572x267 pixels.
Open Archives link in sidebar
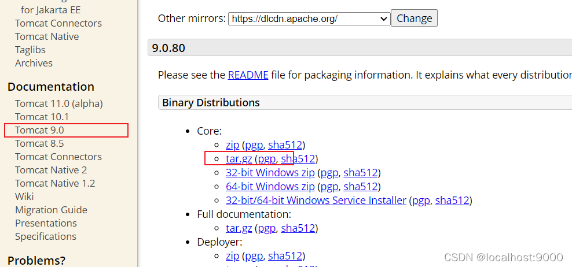click(34, 63)
